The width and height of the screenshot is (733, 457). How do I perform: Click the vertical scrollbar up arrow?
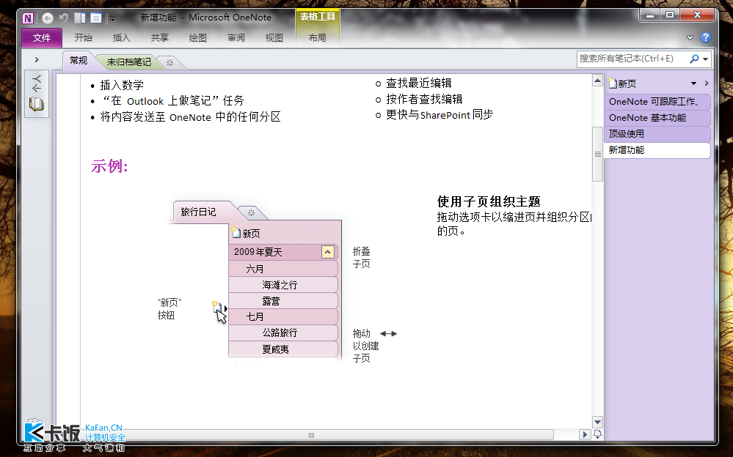pyautogui.click(x=597, y=81)
